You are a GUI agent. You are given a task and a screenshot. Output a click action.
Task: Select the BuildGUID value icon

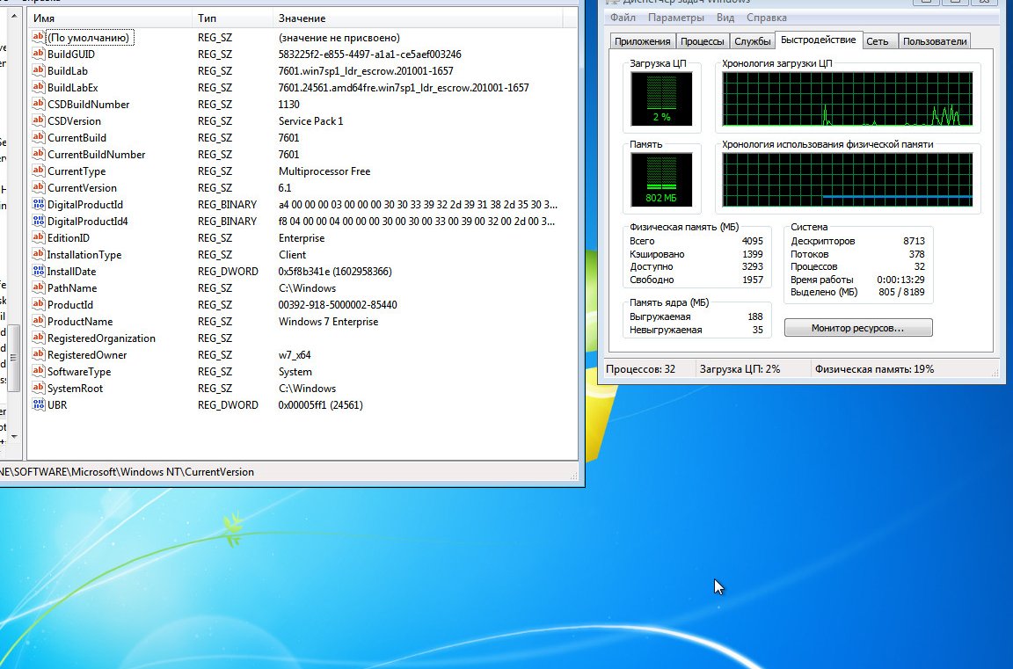pyautogui.click(x=38, y=55)
